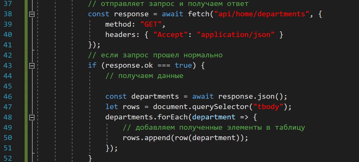Click the fetch function call
Image resolution: width=359 pixels, height=162 pixels.
point(199,14)
